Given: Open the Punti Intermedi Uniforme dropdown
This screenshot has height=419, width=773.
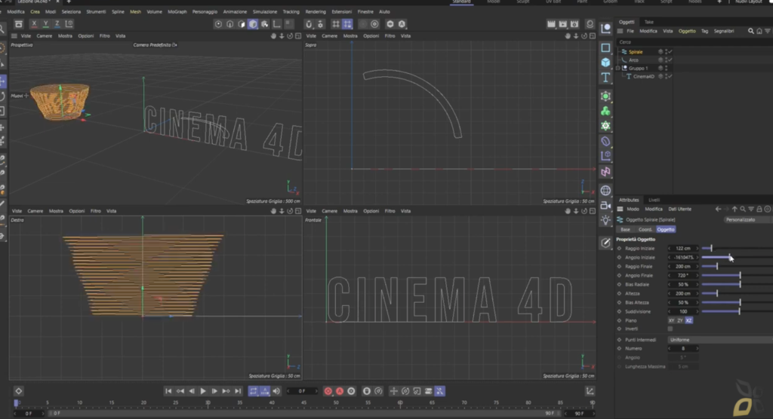Looking at the screenshot, I should [x=720, y=340].
